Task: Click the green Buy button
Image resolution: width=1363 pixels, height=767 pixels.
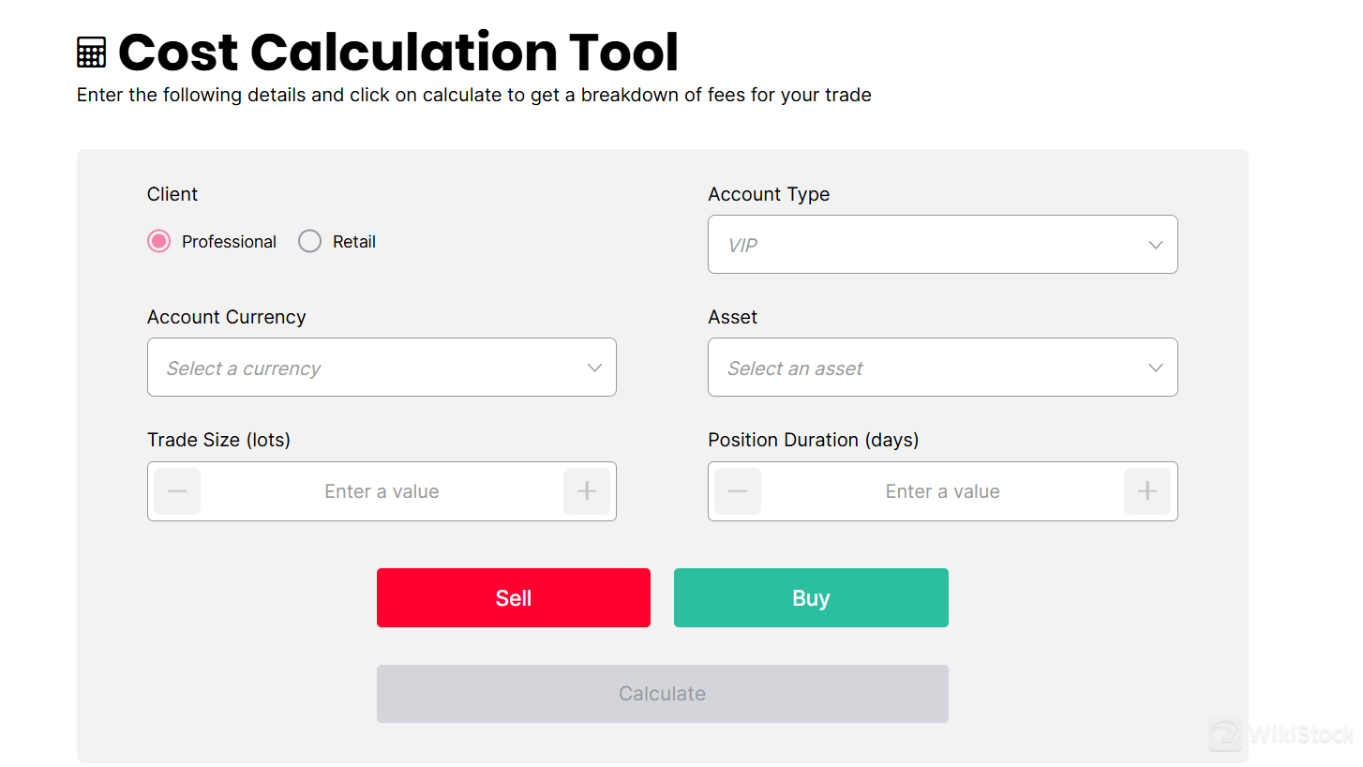Action: click(810, 597)
